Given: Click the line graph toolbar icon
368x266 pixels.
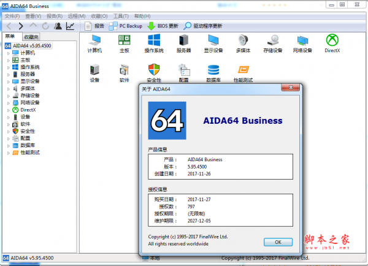Looking at the screenshot, I should (x=70, y=26).
